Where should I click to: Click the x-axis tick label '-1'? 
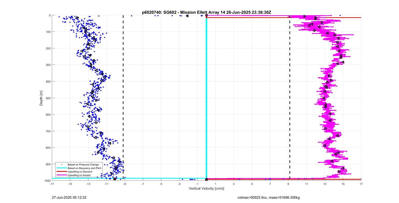tap(197, 184)
